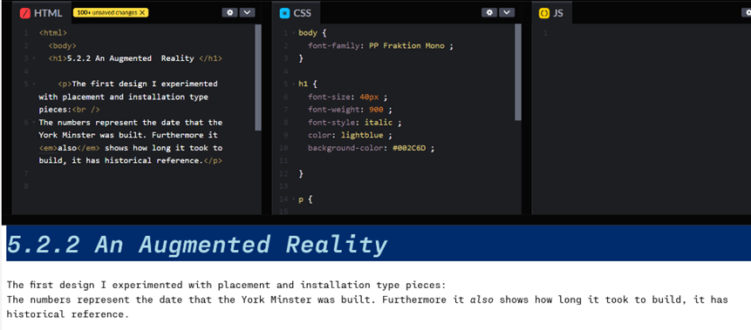Expand the HTML panel chevron dropdown
This screenshot has width=751, height=330.
247,12
